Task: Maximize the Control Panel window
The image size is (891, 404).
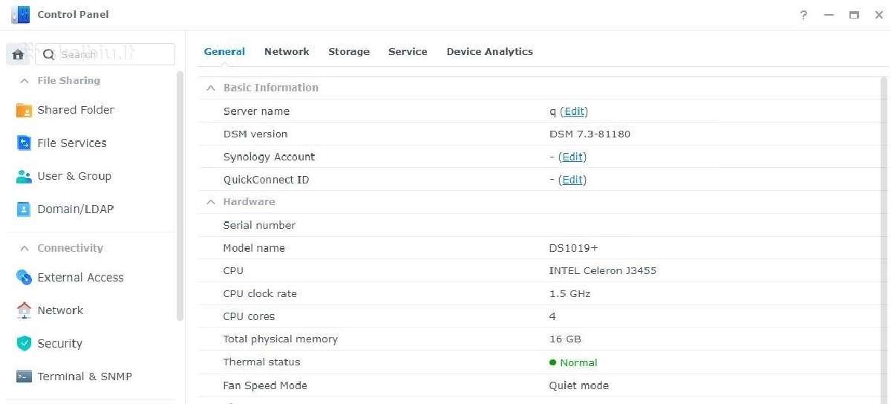Action: coord(855,15)
